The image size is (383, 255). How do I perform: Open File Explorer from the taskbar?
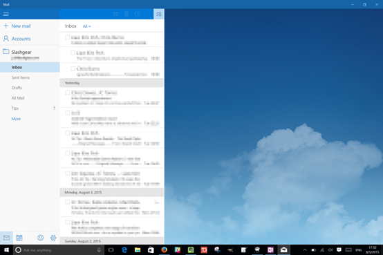[138, 250]
